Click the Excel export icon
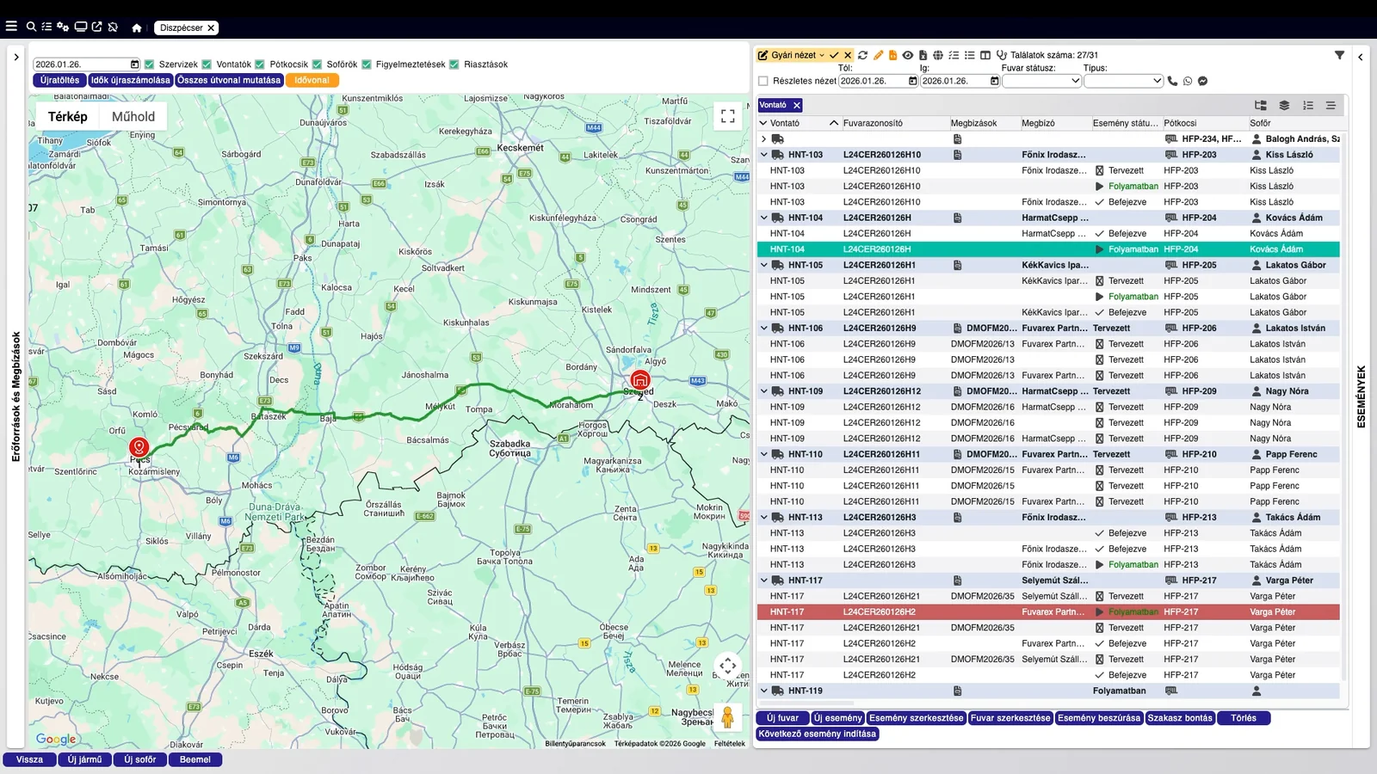Screen dimensions: 1377x774 pyautogui.click(x=923, y=55)
